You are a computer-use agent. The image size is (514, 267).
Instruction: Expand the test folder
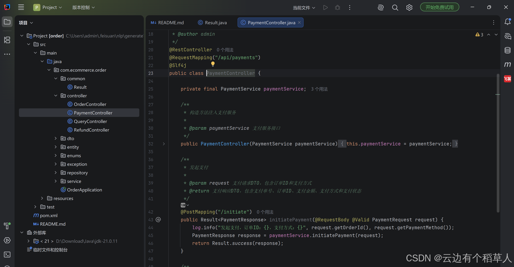pos(35,207)
